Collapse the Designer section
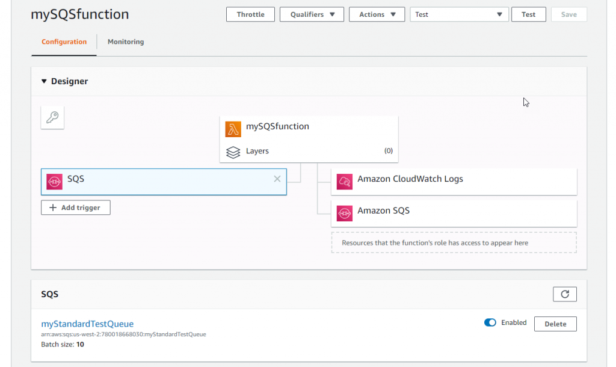Viewport: 616px width, 367px height. coord(44,81)
